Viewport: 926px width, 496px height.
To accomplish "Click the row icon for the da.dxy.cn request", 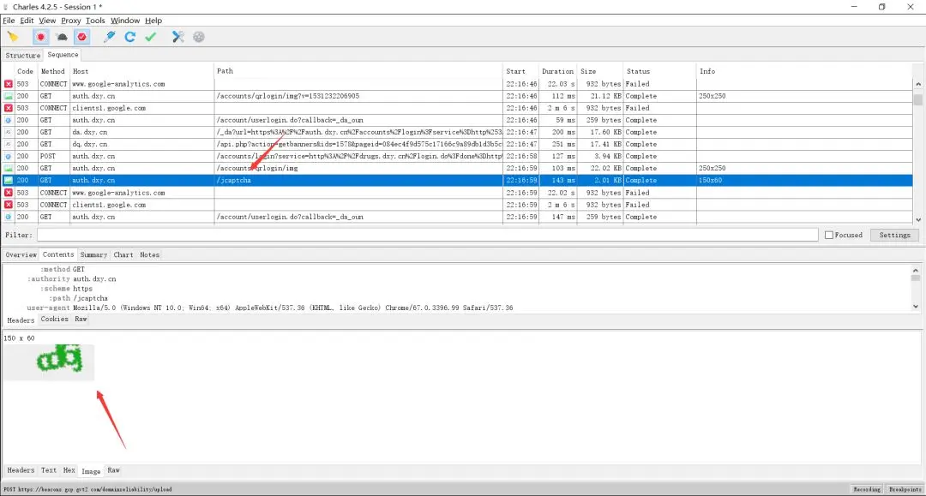I will click(9, 132).
